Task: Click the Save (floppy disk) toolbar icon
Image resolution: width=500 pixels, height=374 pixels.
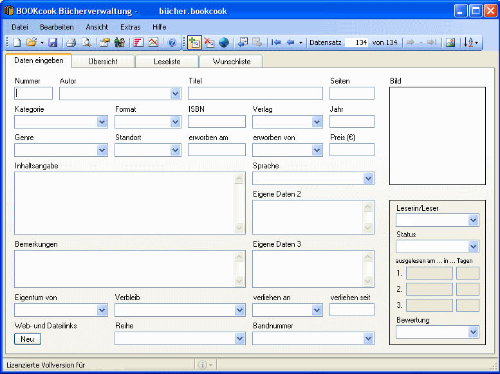Action: tap(53, 42)
